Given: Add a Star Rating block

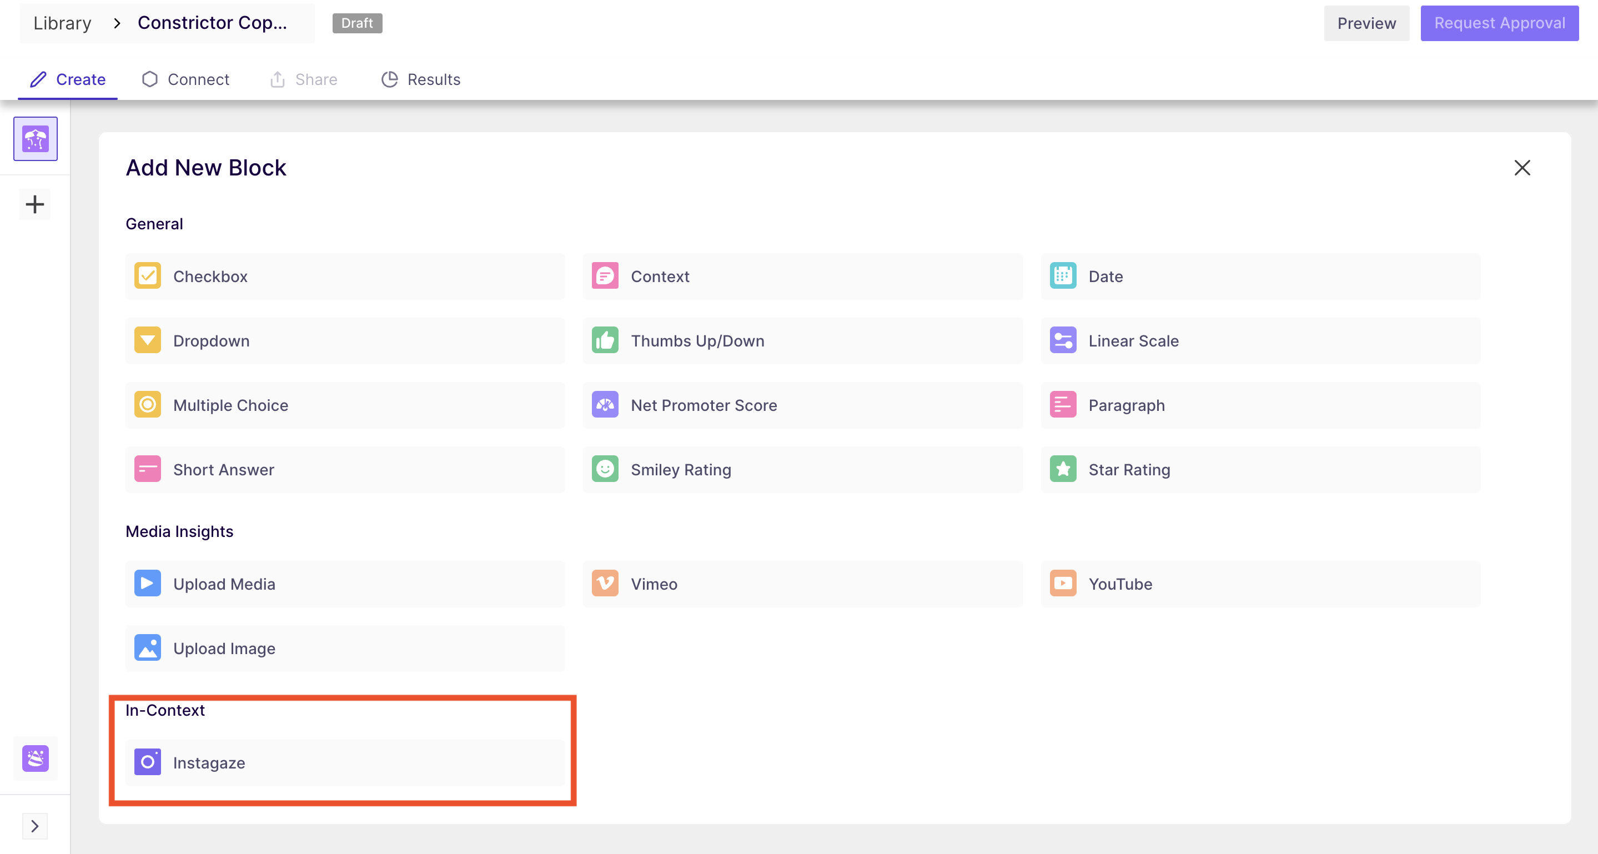Looking at the screenshot, I should (1260, 470).
